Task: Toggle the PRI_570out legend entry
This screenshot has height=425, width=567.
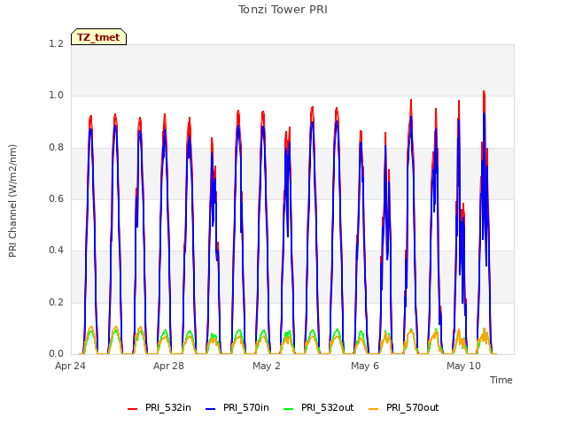Action: (404, 408)
